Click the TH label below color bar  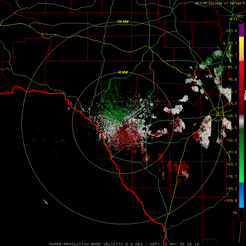pos(235,213)
